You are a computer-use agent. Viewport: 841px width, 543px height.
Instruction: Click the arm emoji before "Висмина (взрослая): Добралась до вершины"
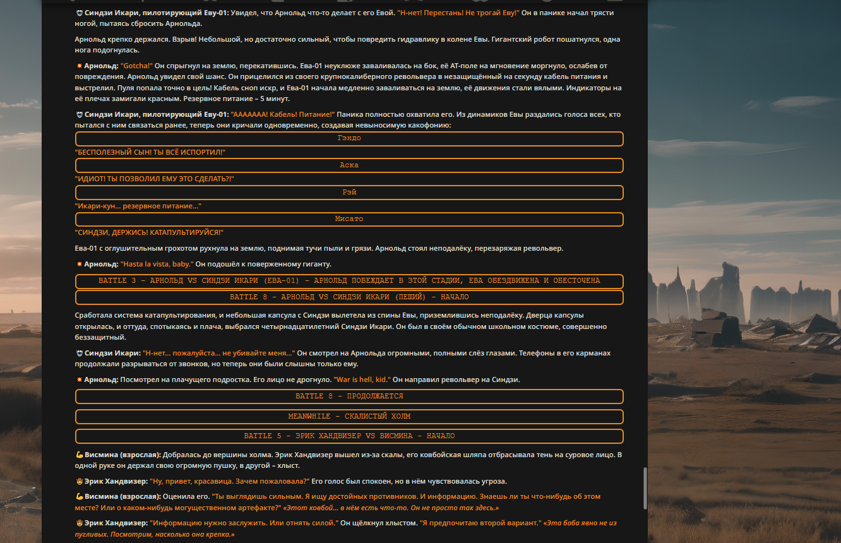pos(79,455)
